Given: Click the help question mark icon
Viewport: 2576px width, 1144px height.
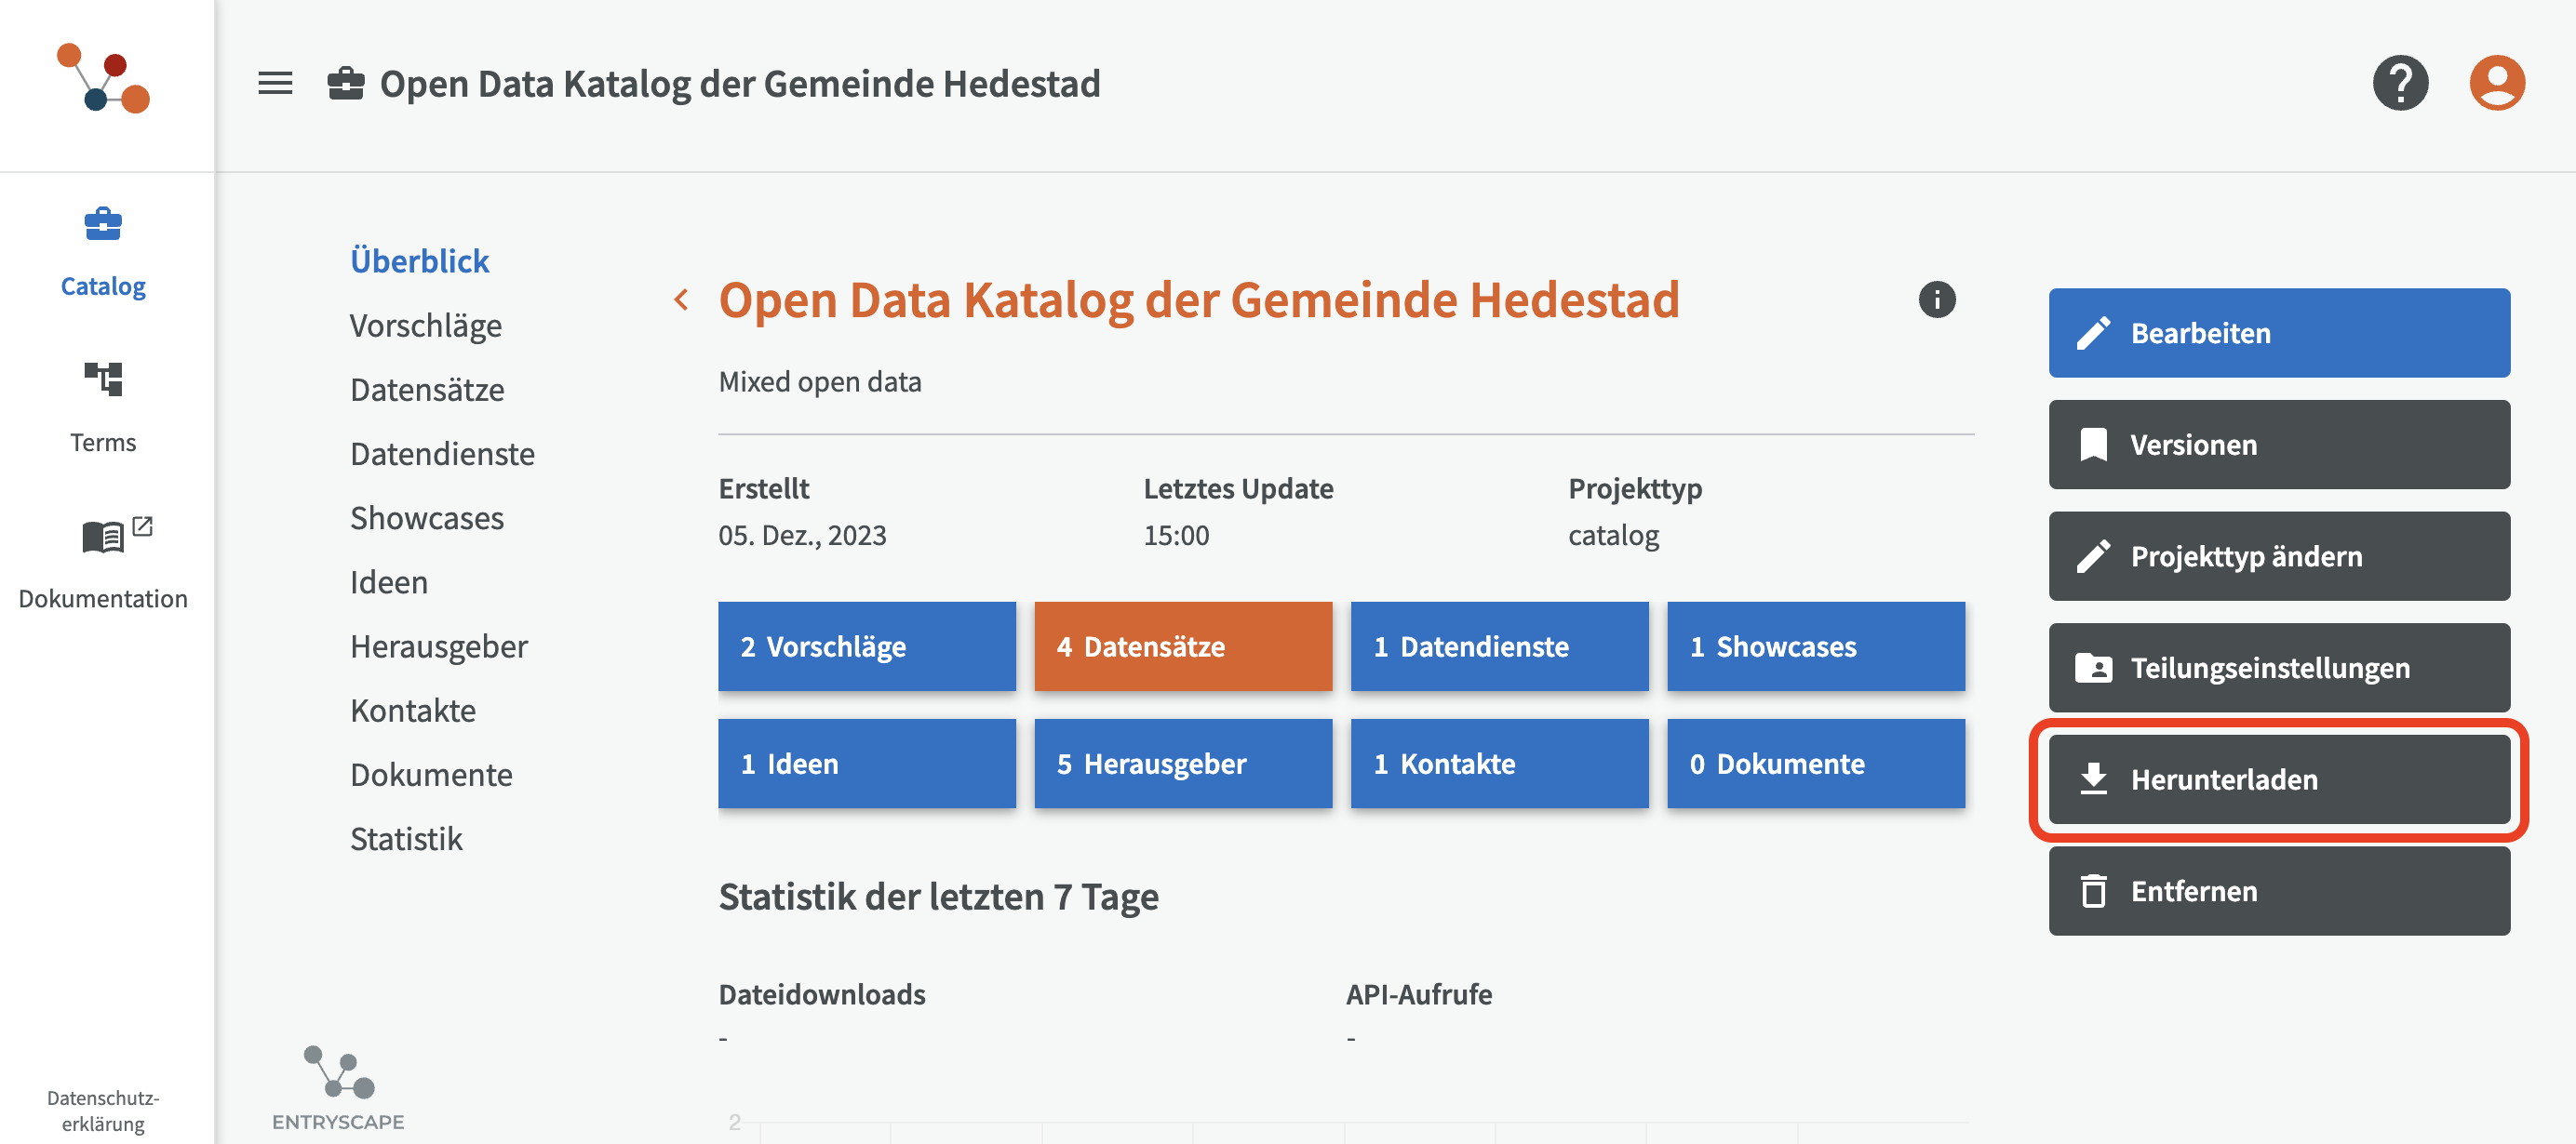Looking at the screenshot, I should coord(2400,83).
